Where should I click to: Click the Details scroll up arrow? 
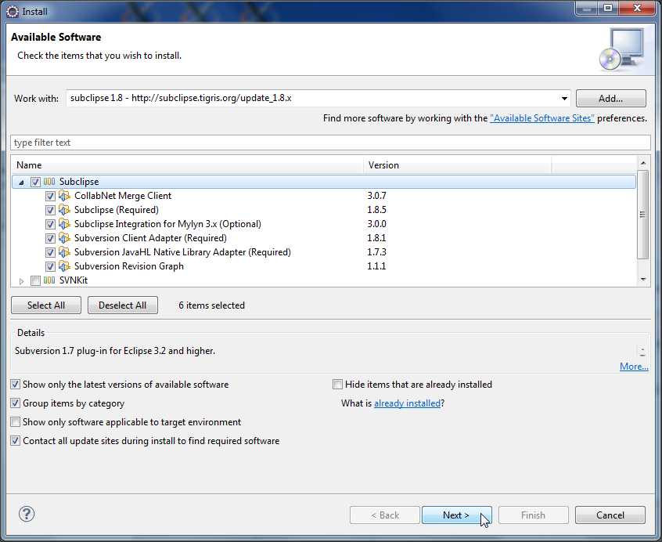pyautogui.click(x=642, y=349)
